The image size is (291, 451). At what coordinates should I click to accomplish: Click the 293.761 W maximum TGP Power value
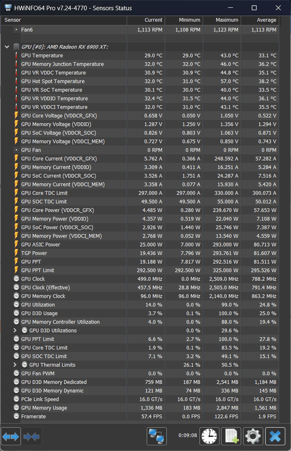226,253
